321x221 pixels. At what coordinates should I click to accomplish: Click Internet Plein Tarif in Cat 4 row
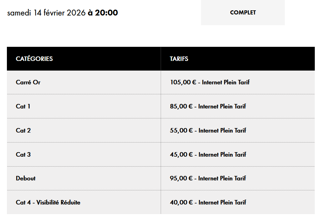[222, 202]
